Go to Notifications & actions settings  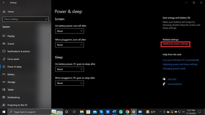click(x=19, y=51)
